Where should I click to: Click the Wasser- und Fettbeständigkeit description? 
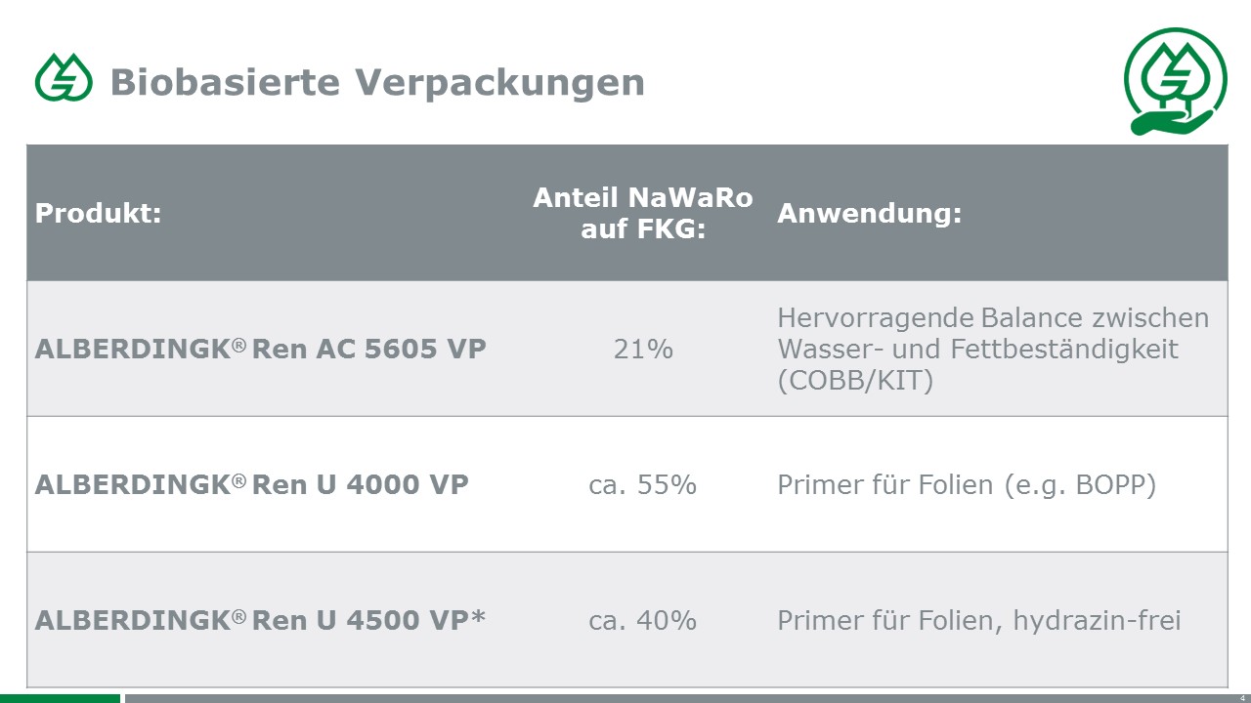point(992,349)
